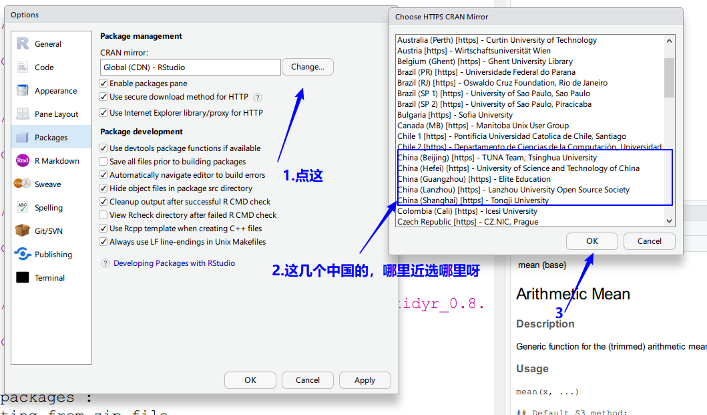Click help icon beside secure download method

[x=258, y=98]
